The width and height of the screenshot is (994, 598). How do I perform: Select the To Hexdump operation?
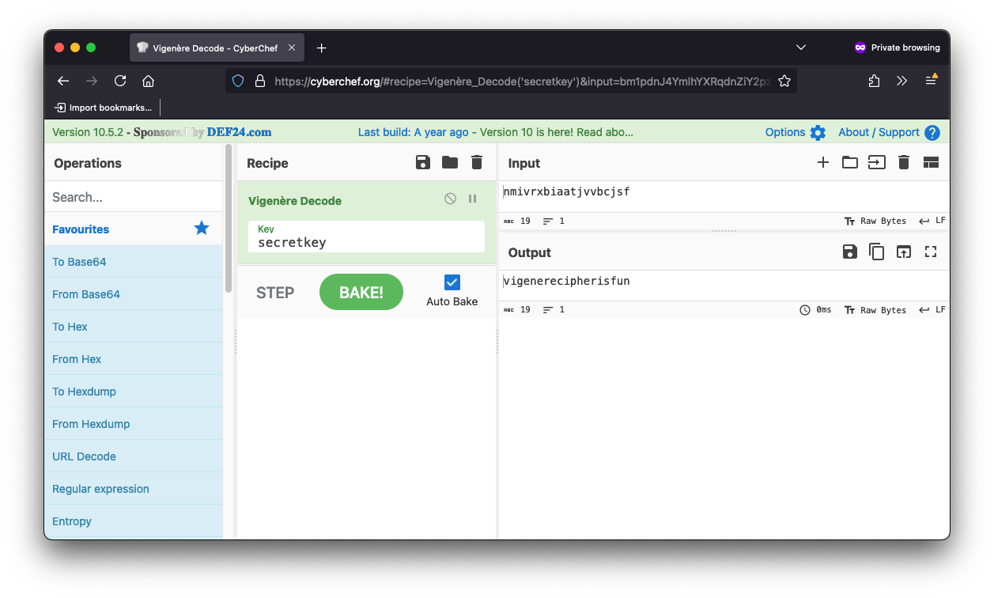tap(134, 392)
